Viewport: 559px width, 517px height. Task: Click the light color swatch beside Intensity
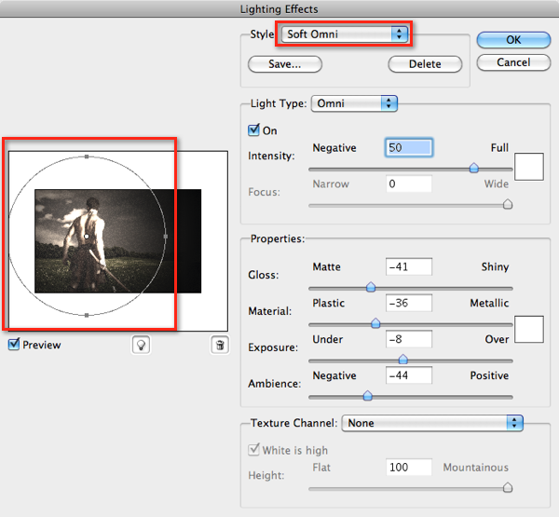[x=529, y=167]
